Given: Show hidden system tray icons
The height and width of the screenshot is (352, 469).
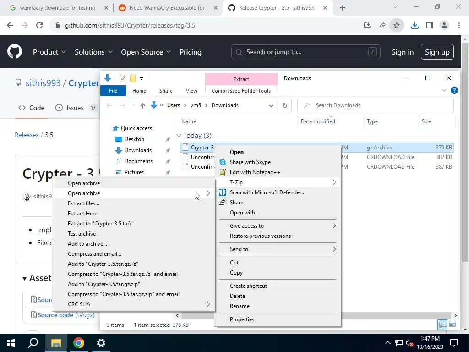Looking at the screenshot, I should tap(387, 343).
